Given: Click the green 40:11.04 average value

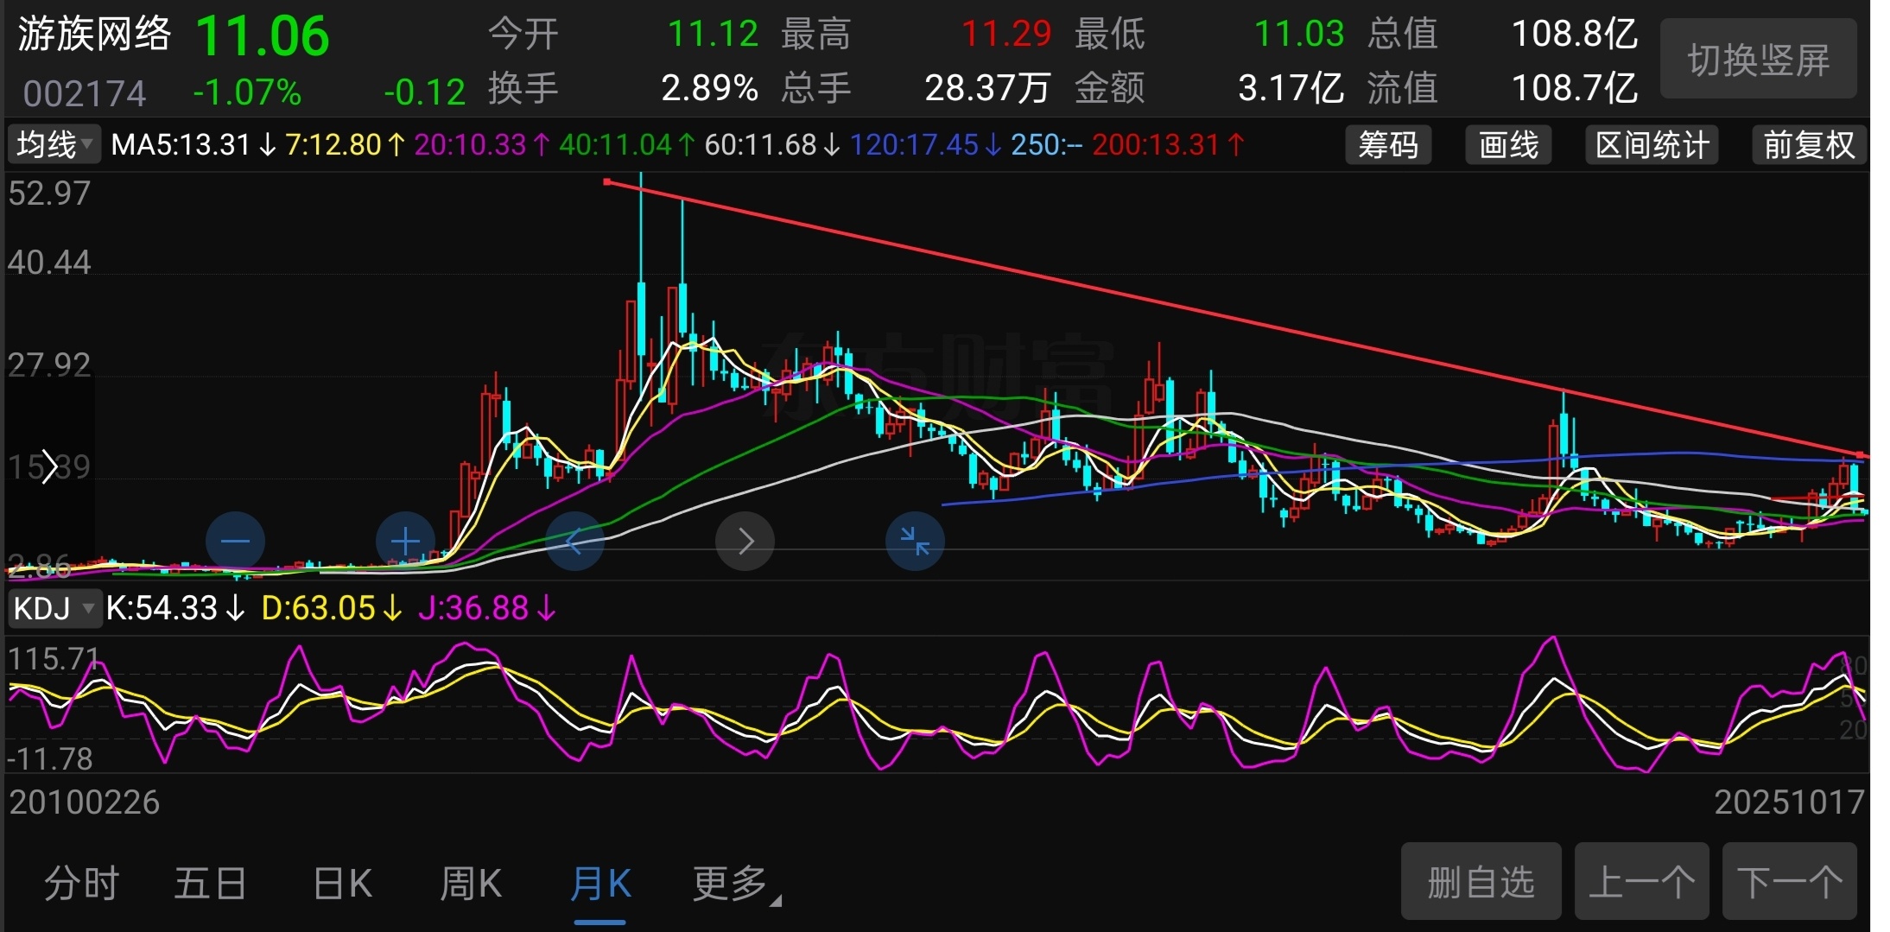Looking at the screenshot, I should tap(627, 144).
